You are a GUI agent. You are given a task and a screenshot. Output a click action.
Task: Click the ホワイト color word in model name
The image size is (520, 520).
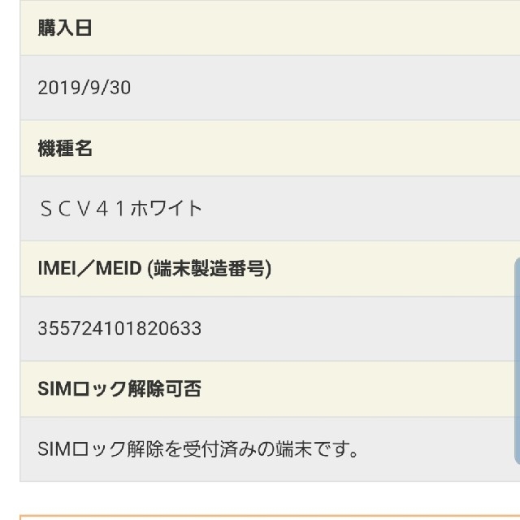(166, 209)
